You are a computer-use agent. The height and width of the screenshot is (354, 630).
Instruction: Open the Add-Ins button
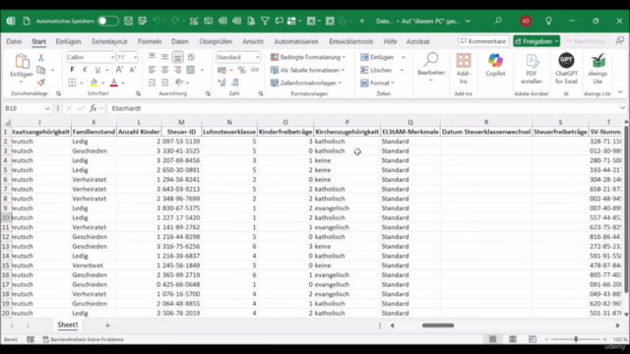pos(464,68)
